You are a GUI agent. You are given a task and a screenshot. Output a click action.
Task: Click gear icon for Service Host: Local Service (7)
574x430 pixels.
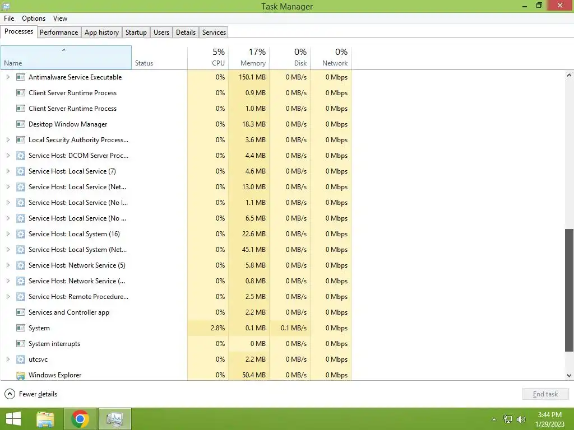pos(21,171)
